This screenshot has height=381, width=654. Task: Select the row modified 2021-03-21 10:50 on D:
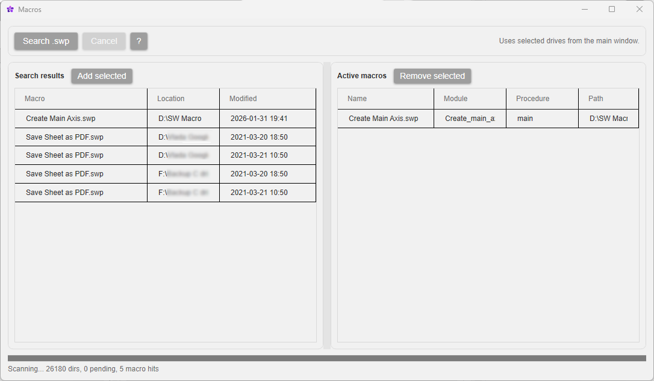click(81, 155)
